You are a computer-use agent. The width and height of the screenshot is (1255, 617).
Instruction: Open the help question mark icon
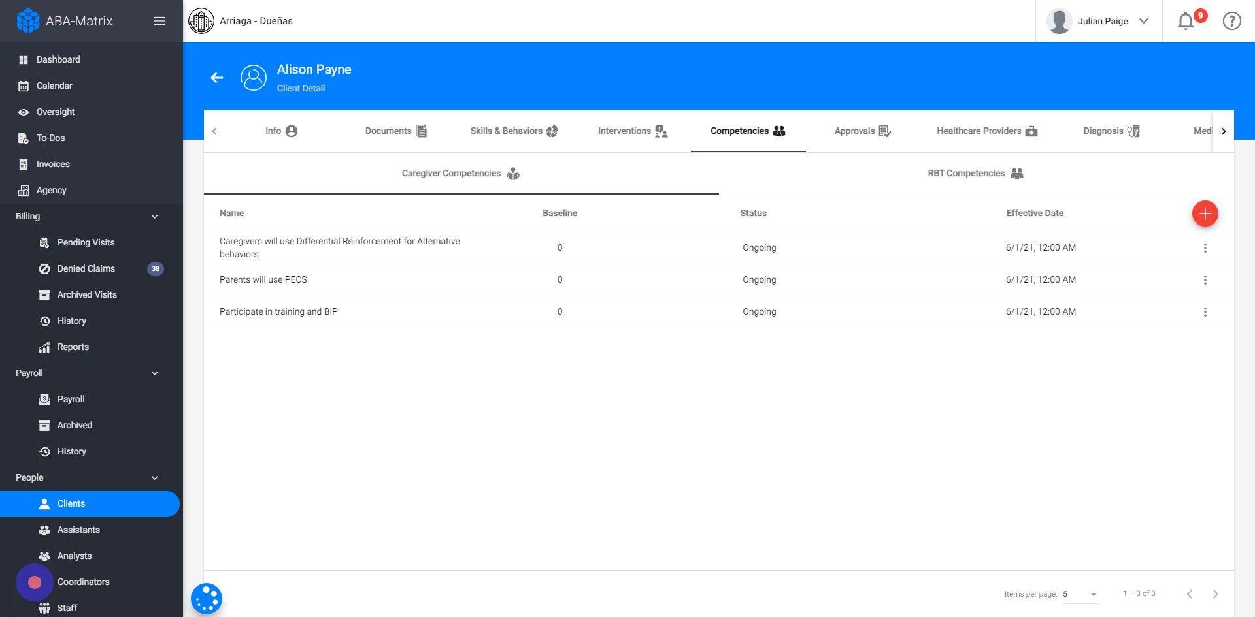point(1231,21)
